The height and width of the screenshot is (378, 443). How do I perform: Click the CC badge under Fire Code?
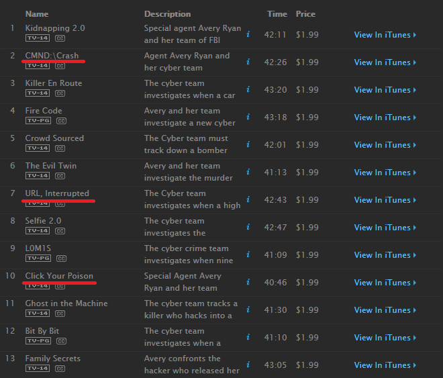coord(60,121)
